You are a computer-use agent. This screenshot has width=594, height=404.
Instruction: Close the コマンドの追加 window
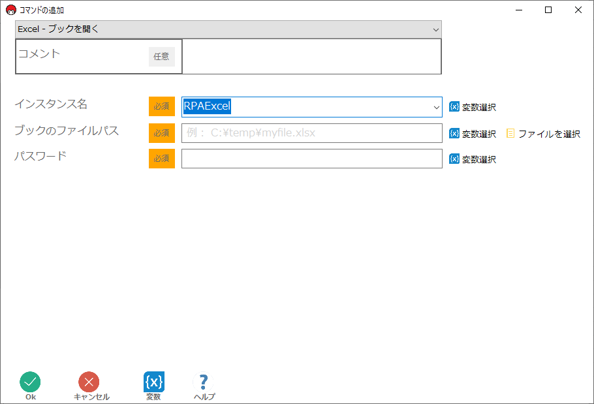click(x=578, y=10)
